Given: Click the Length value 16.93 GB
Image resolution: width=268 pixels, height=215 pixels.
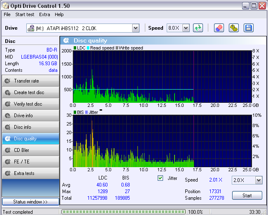Looking at the screenshot, I should pyautogui.click(x=48, y=64).
